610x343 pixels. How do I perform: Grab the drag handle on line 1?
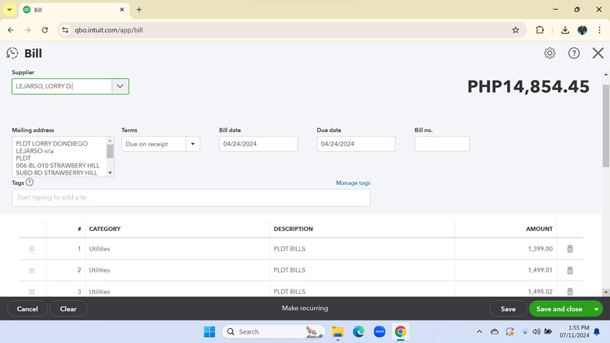[x=32, y=249]
